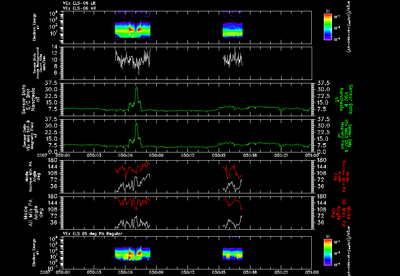Click the magnetic field peak in the MAG SAF-B panel

(x=136, y=124)
